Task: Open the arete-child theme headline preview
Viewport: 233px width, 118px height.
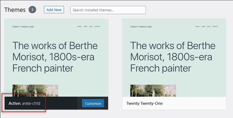Action: (x=55, y=57)
